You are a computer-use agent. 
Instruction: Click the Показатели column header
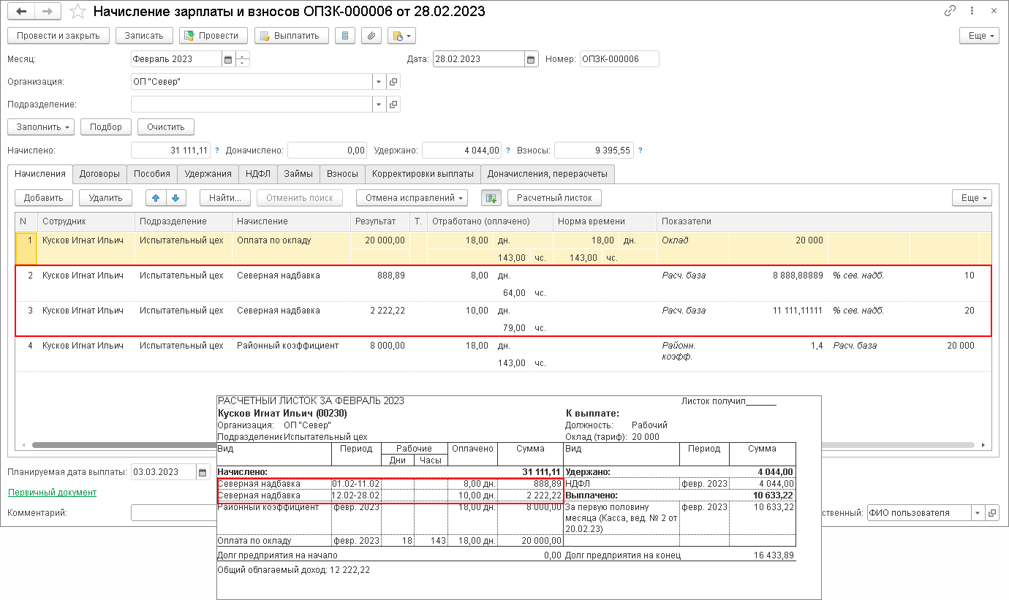coord(824,221)
